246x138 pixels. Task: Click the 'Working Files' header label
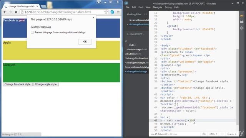134,15
